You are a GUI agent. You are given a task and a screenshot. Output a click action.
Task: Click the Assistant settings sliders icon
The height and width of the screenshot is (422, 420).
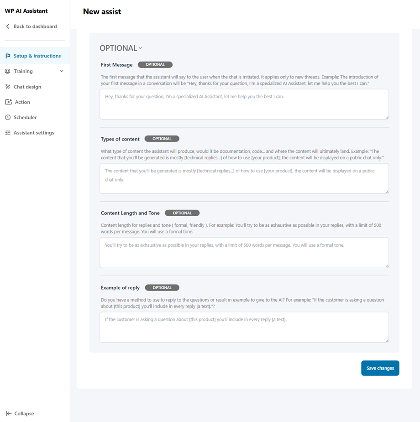click(x=8, y=133)
